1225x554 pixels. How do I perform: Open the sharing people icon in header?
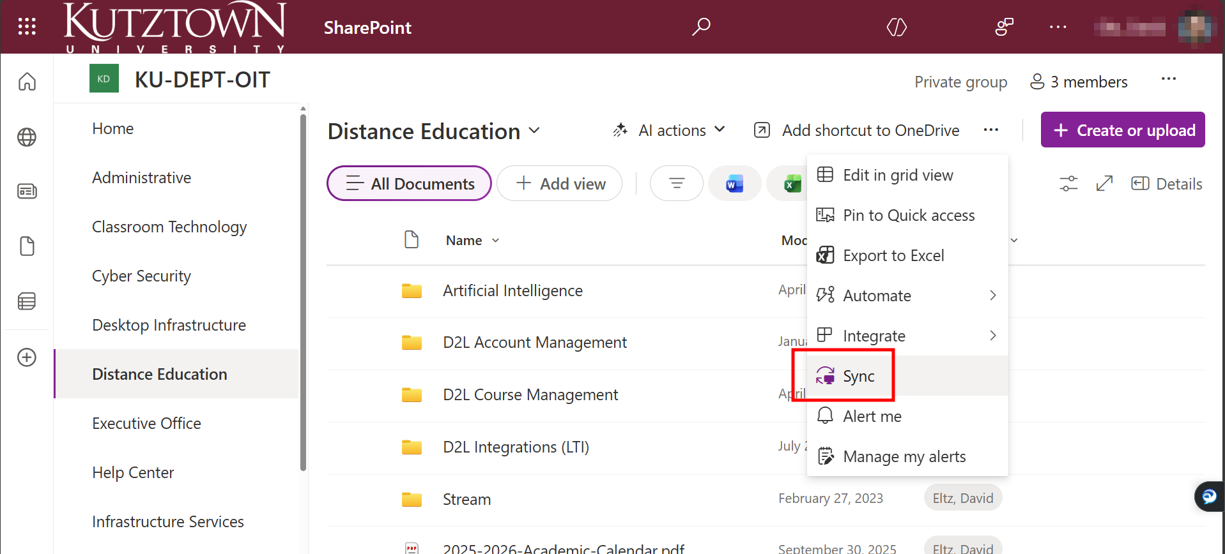pyautogui.click(x=1004, y=27)
